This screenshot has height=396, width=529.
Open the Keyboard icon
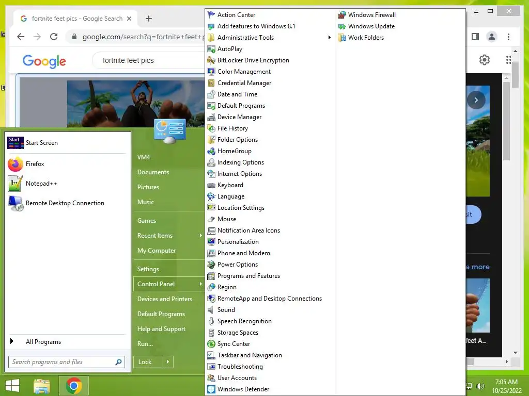click(x=211, y=185)
